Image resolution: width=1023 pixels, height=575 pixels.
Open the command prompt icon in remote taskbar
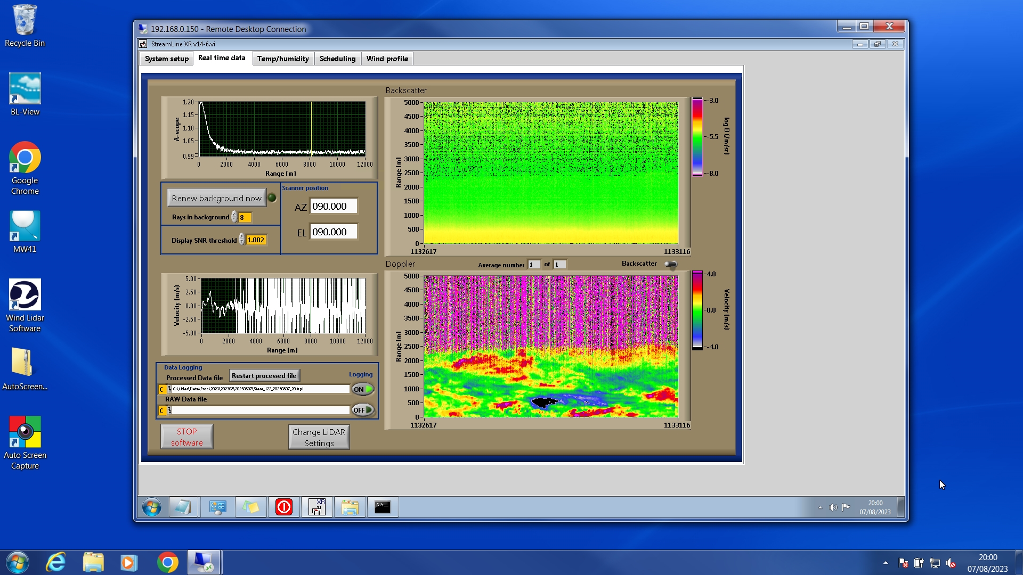382,507
